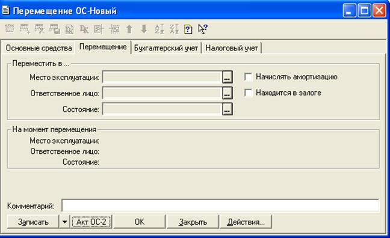Click the copy row toolbar icon
Image resolution: width=390 pixels, height=238 pixels.
pos(55,29)
